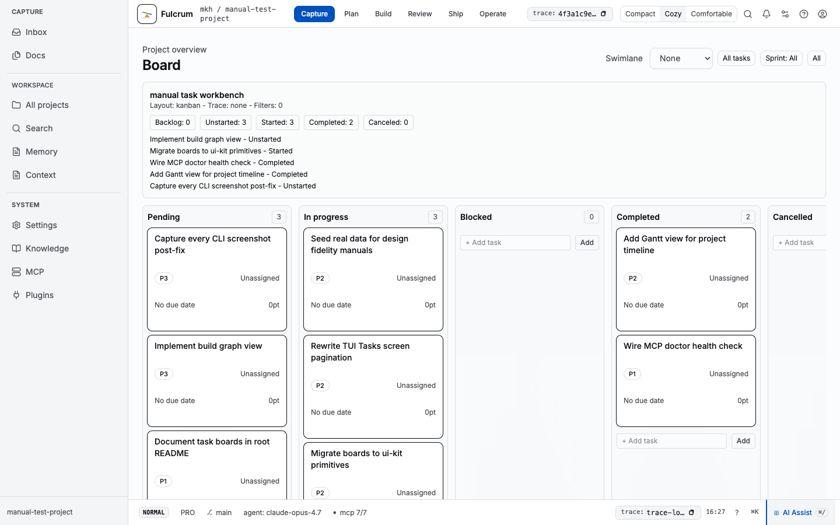Focus Add task field in Blocked column
The image size is (840, 525).
(x=515, y=243)
